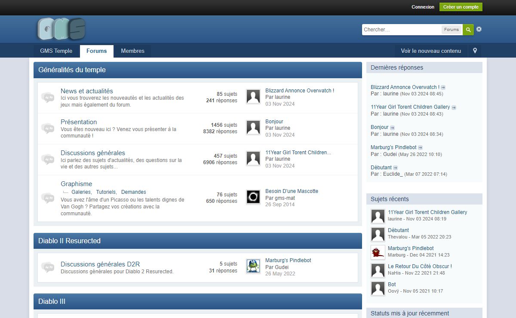Click Voir le nouveau contenu
Viewport: 516px width, 318px height.
point(431,51)
